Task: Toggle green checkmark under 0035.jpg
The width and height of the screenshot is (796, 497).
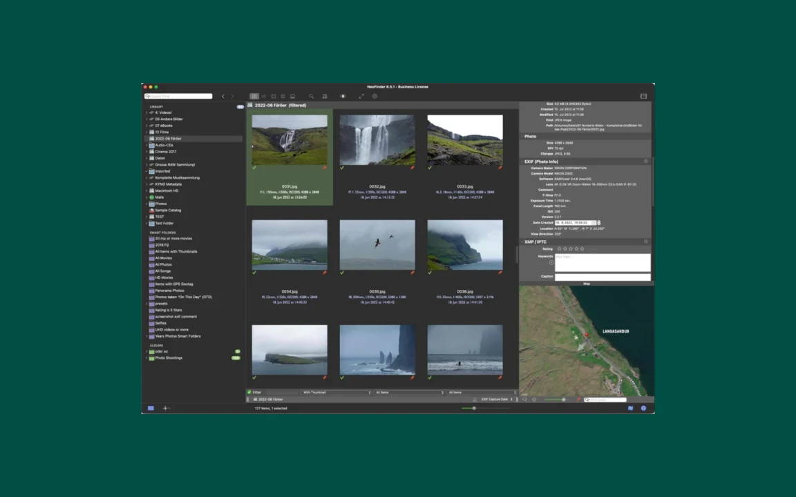Action: 342,273
